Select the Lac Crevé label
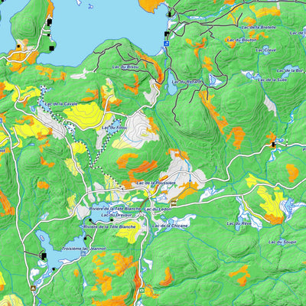The image size is (306, 306). click(266, 50)
